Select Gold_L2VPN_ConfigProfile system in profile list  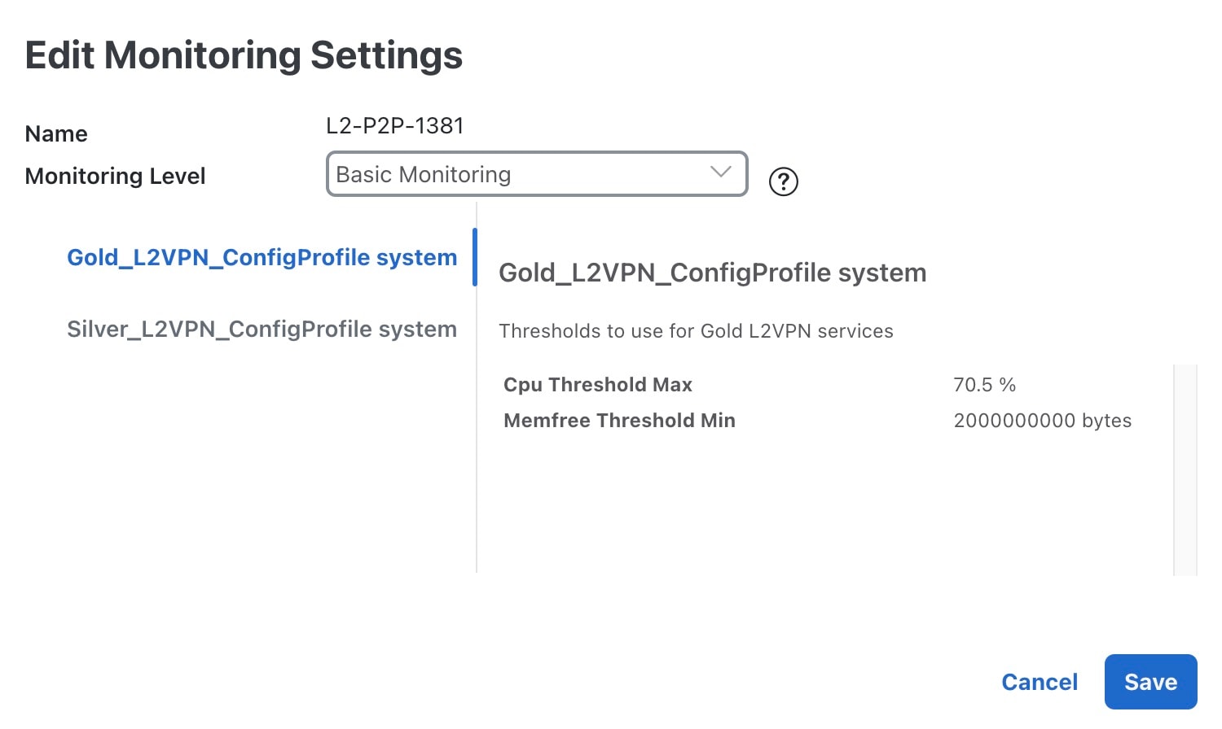tap(262, 258)
